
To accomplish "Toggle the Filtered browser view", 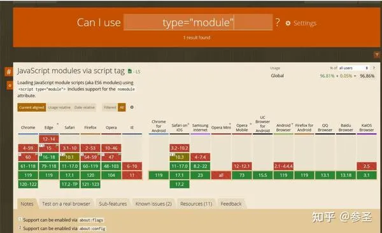I will pos(110,108).
